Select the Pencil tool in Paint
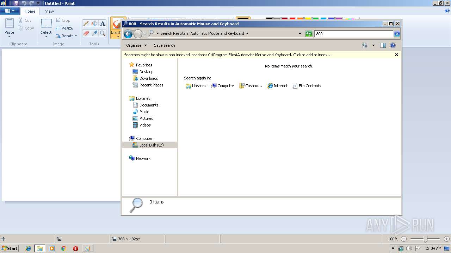 [x=86, y=24]
